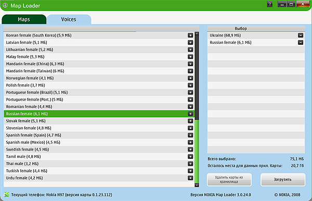Viewport: 312px width, 201px height.
Task: Add Turkish female voice with plus icon
Action: point(190,171)
